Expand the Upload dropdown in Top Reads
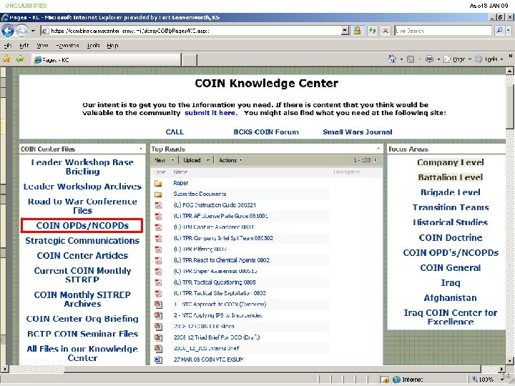Image resolution: width=515 pixels, height=386 pixels. pyautogui.click(x=207, y=160)
